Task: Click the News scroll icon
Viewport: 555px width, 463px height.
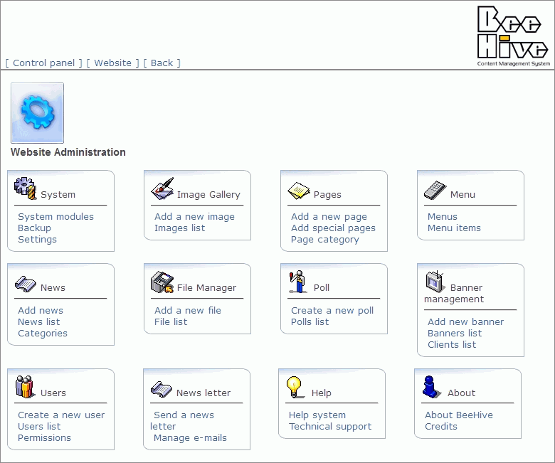Action: point(26,283)
